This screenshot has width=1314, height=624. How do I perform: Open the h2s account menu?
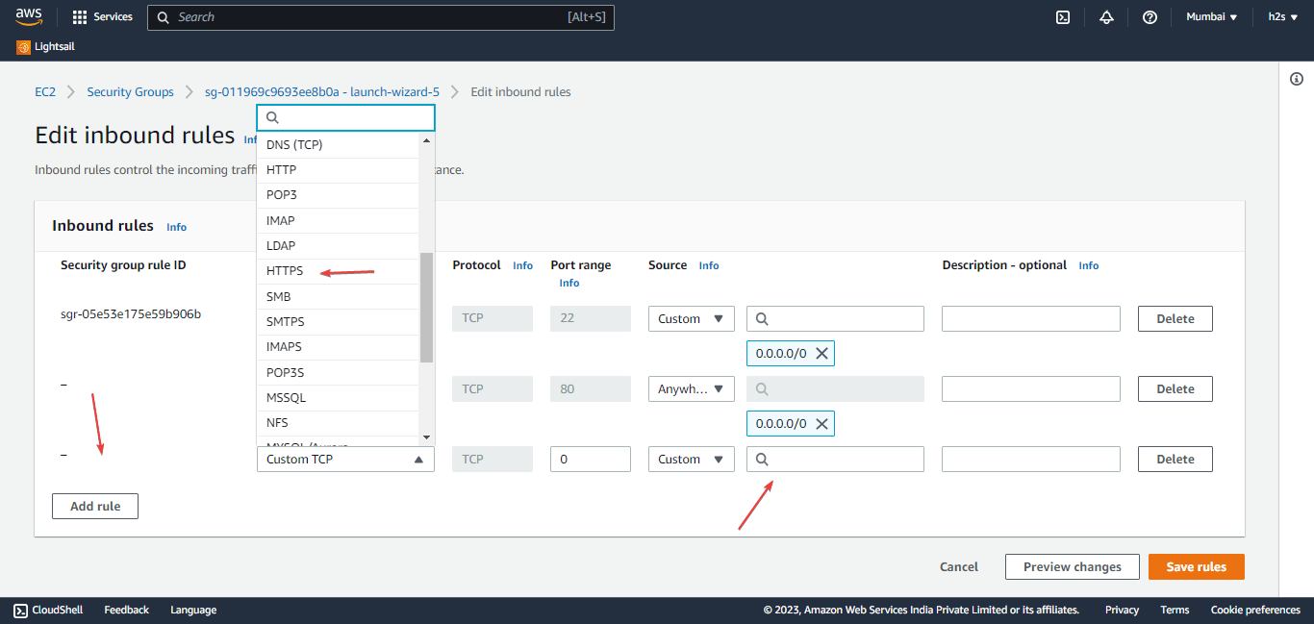(x=1282, y=17)
